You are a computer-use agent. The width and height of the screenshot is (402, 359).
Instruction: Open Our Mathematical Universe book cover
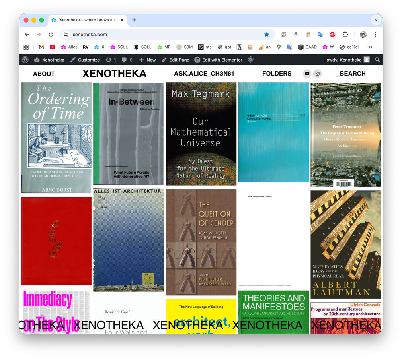(201, 134)
